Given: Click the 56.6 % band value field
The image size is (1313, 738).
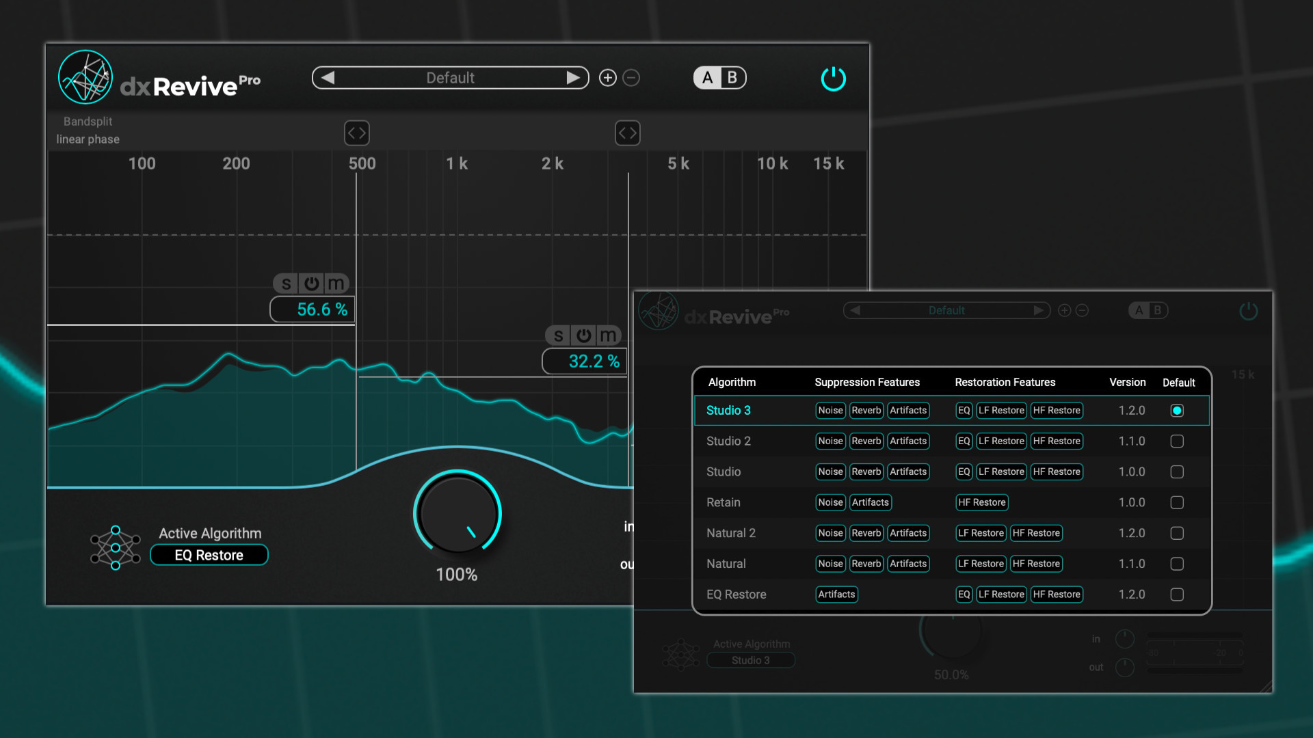Looking at the screenshot, I should (x=312, y=309).
